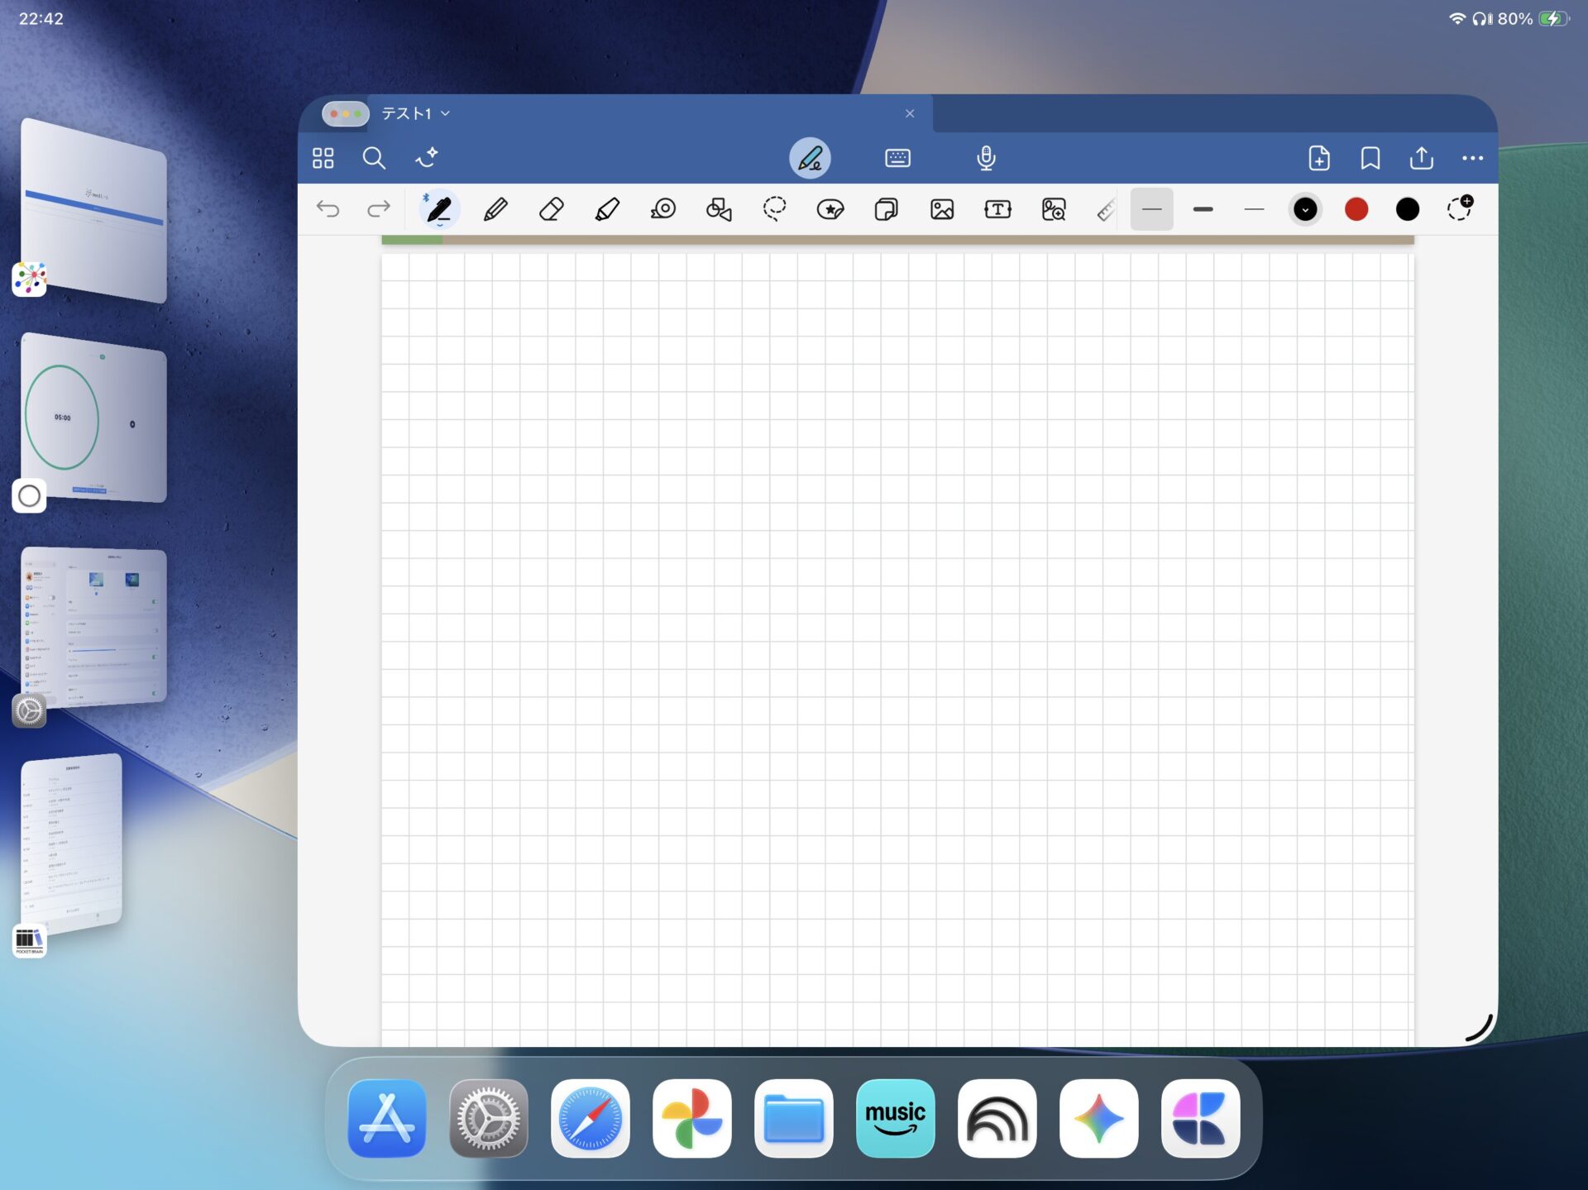Select the text box tool
This screenshot has width=1588, height=1190.
997,209
